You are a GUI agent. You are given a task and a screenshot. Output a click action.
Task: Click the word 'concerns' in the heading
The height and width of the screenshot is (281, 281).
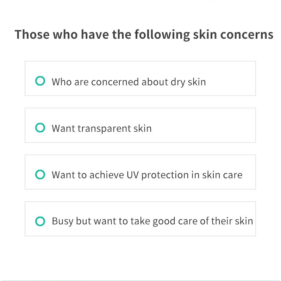(x=247, y=35)
